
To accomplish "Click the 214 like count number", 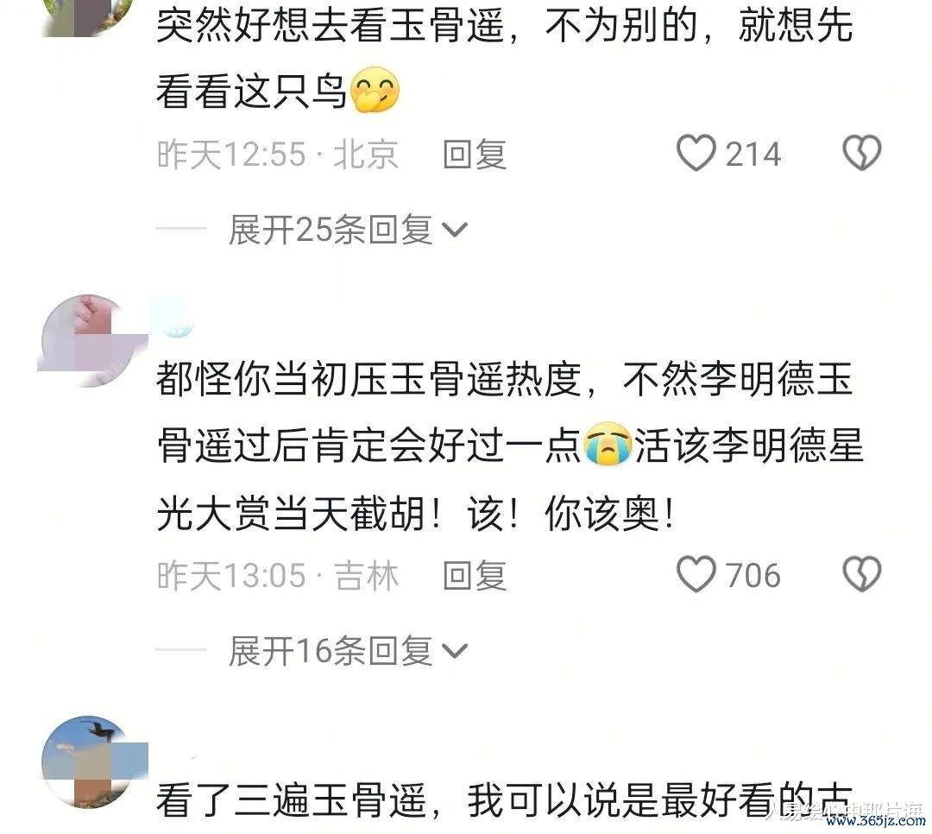I will tap(753, 155).
